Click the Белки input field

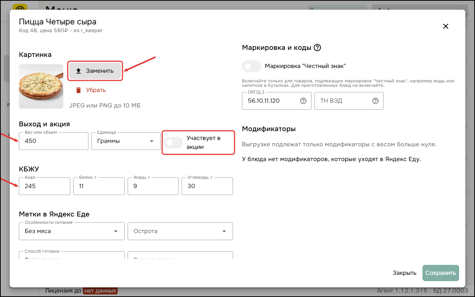point(99,186)
